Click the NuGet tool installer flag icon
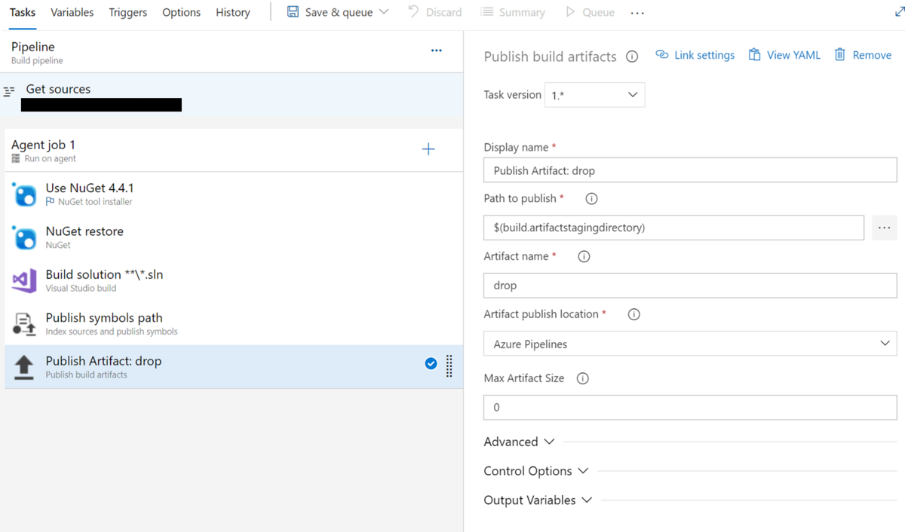905x532 pixels. (x=50, y=202)
